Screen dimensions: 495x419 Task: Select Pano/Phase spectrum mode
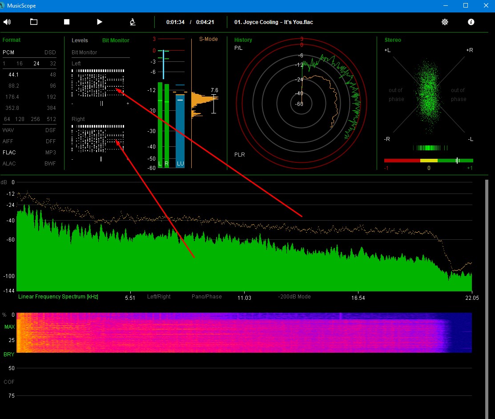pos(206,297)
